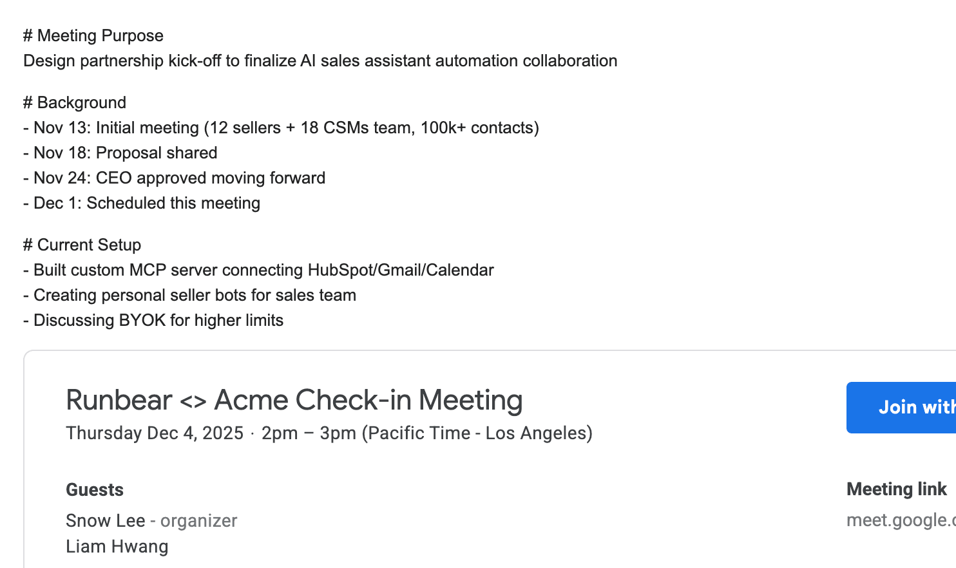956x568 pixels.
Task: Click the Dec 1 scheduling bullet
Action: pos(141,203)
